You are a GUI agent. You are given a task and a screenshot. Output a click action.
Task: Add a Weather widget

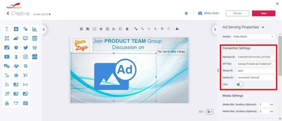(x=16, y=38)
